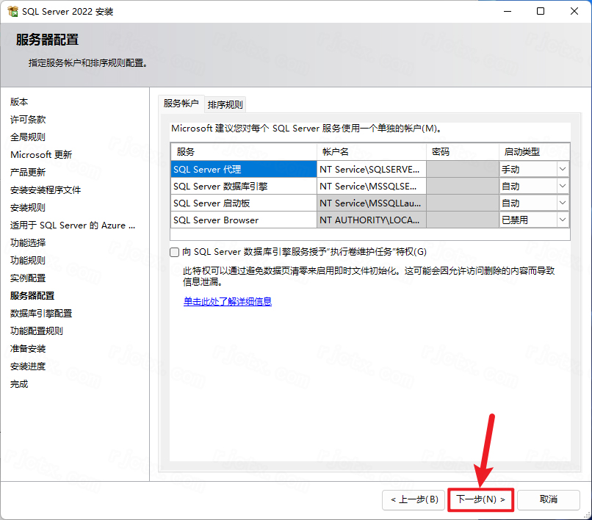This screenshot has width=592, height=520.
Task: Open startup type dropdown for SQL Server 数据库引擎
Action: (x=562, y=186)
